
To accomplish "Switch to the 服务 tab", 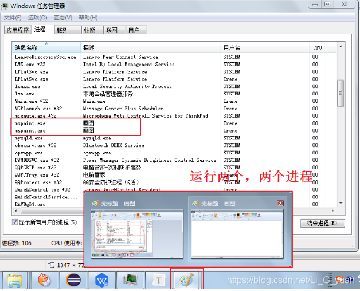I will point(68,30).
